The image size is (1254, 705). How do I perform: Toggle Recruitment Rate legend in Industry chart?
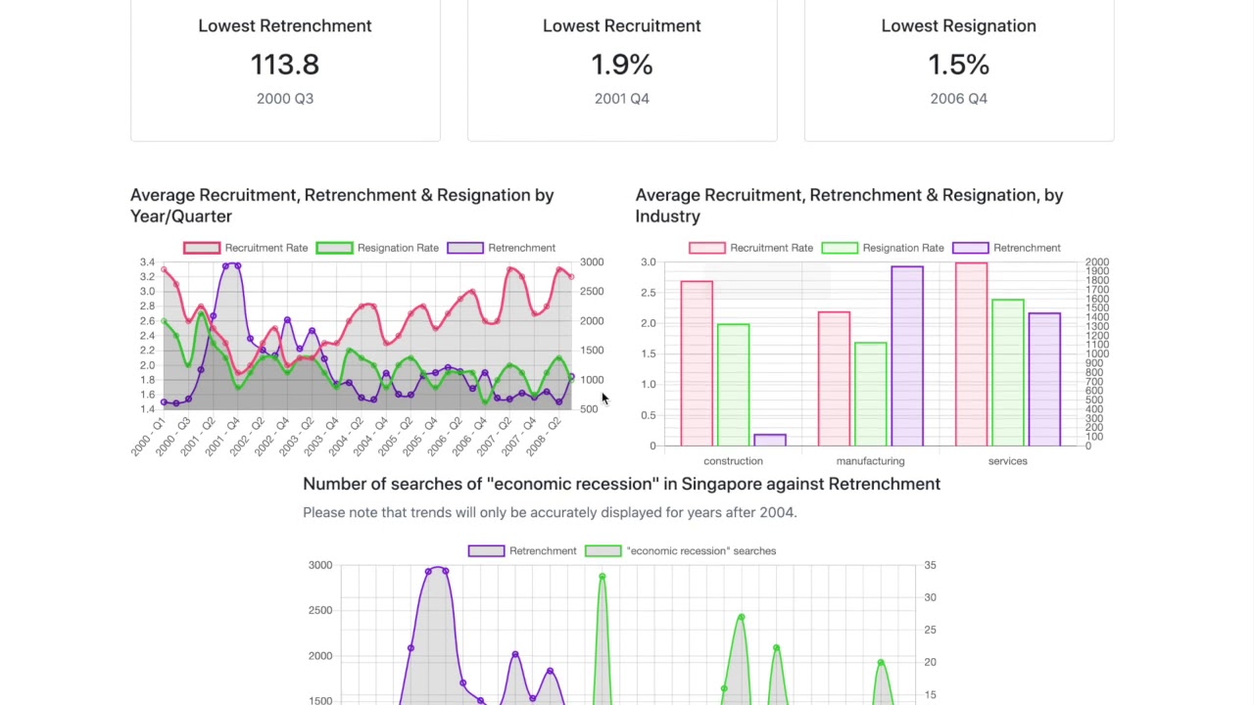[x=751, y=248]
